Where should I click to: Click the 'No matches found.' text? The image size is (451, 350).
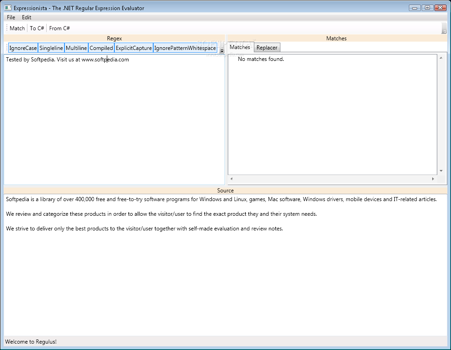pos(261,59)
